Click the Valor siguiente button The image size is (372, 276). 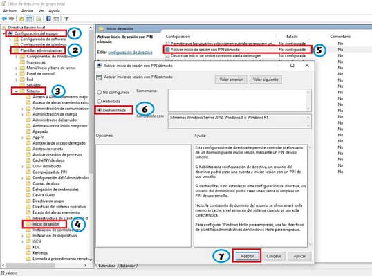coord(266,80)
